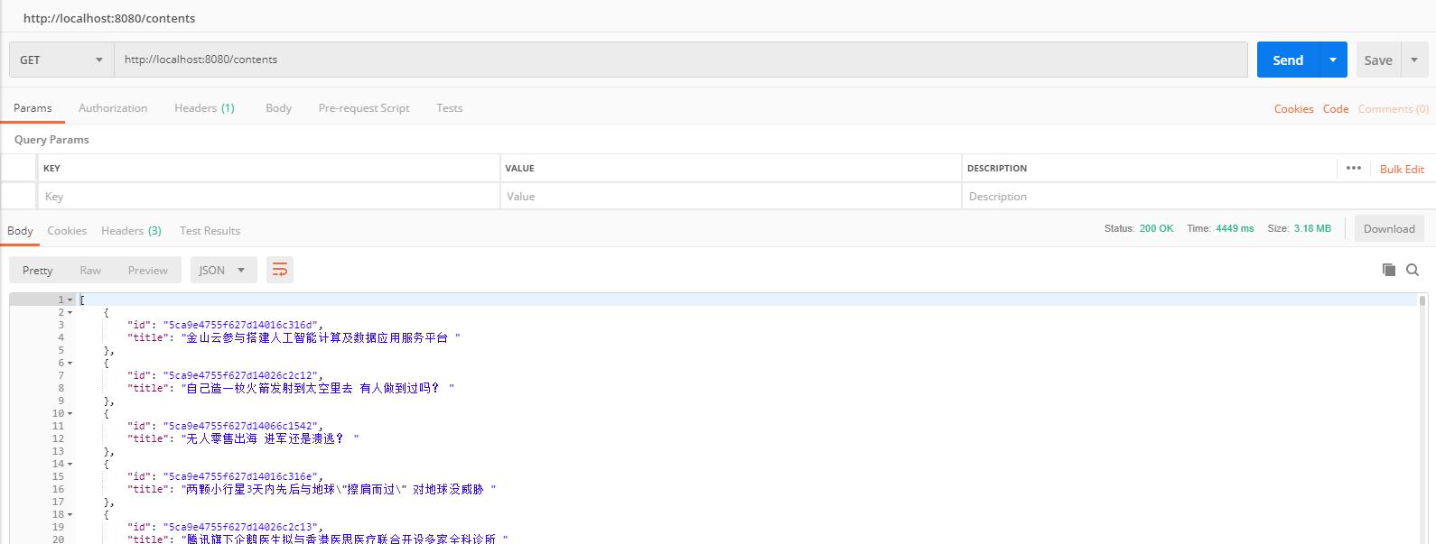Viewport: 1436px width, 544px height.
Task: Switch to the Authorization tab
Action: (x=113, y=108)
